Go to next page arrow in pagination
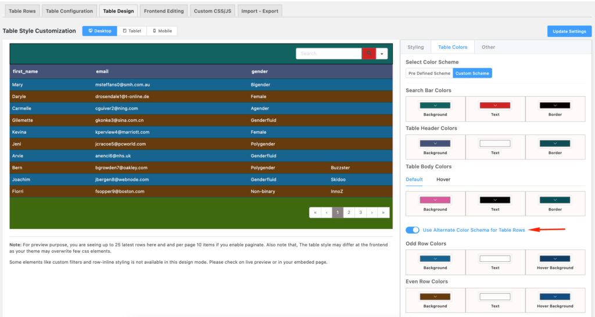 (x=372, y=213)
